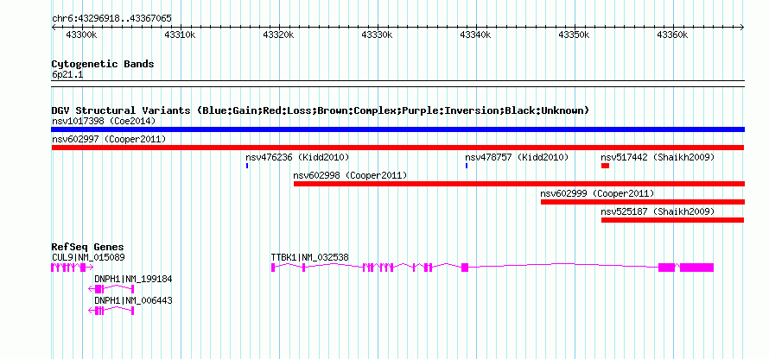Select the red nsv525187 loss variant bar
The height and width of the screenshot is (359, 769).
[673, 220]
